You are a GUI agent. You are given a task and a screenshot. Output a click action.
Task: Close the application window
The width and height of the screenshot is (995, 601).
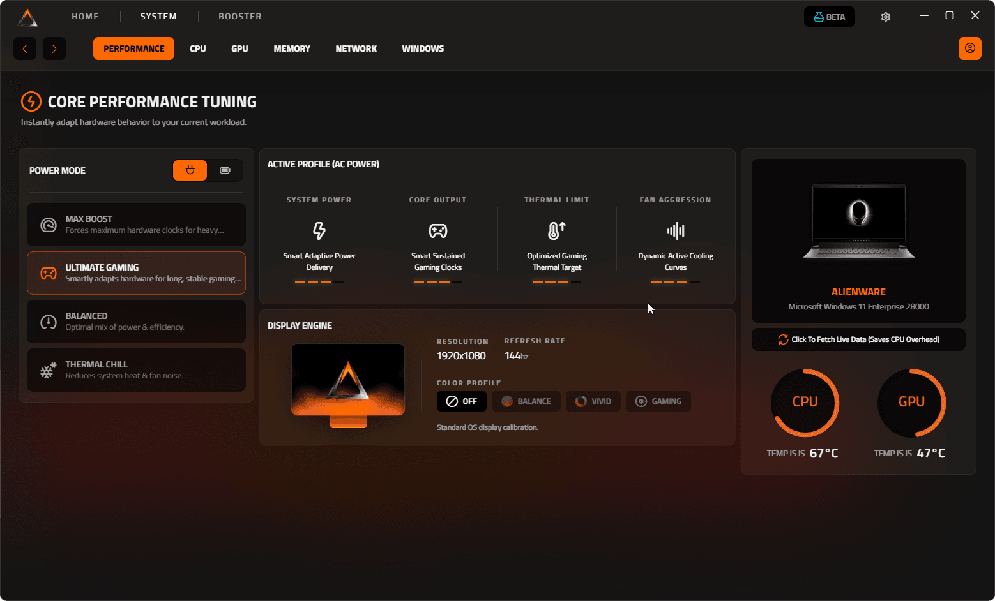(975, 15)
